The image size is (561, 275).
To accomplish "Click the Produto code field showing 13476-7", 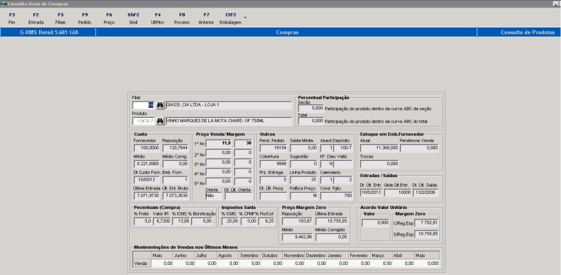I will pos(143,121).
